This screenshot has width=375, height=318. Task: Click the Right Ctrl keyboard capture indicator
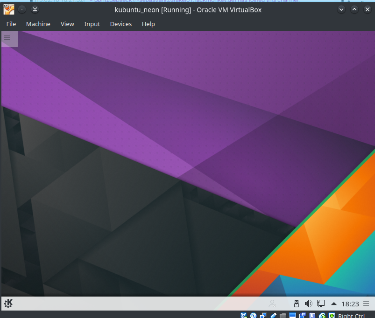[351, 315]
